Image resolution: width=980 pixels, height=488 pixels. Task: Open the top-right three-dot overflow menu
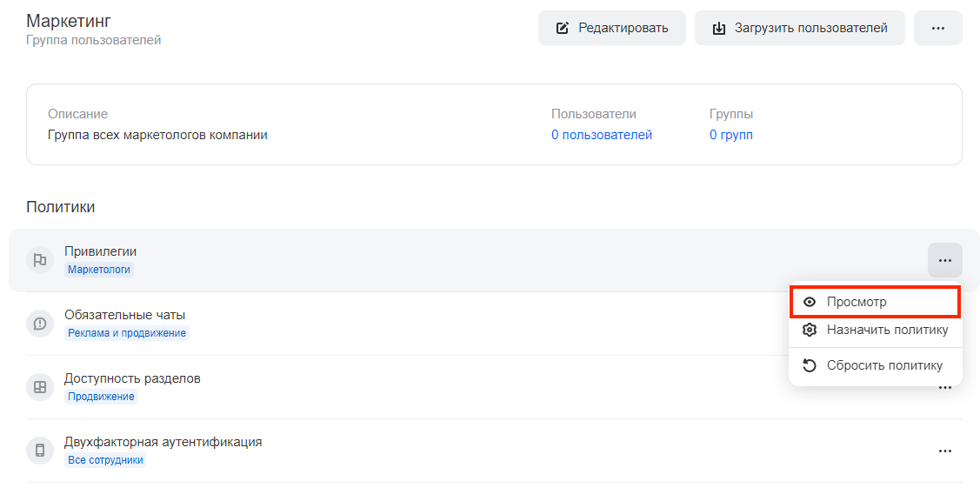[938, 28]
